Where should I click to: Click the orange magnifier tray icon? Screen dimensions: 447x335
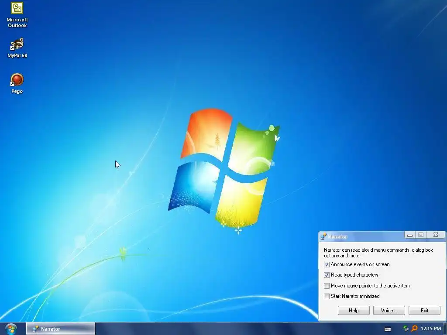(x=415, y=329)
